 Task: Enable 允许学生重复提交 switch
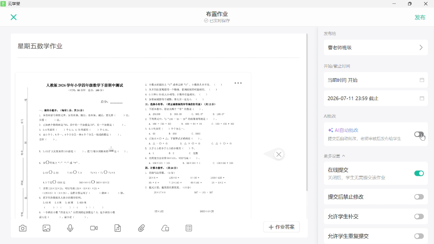pos(419,236)
